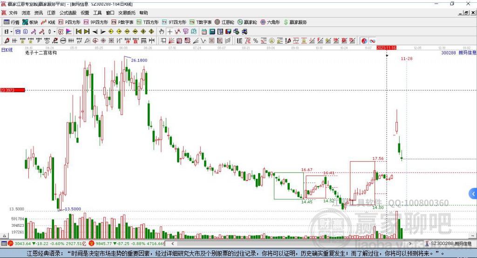This screenshot has height=258, width=477.
Task: Open 赢家服务 service link
Action: (x=295, y=22)
